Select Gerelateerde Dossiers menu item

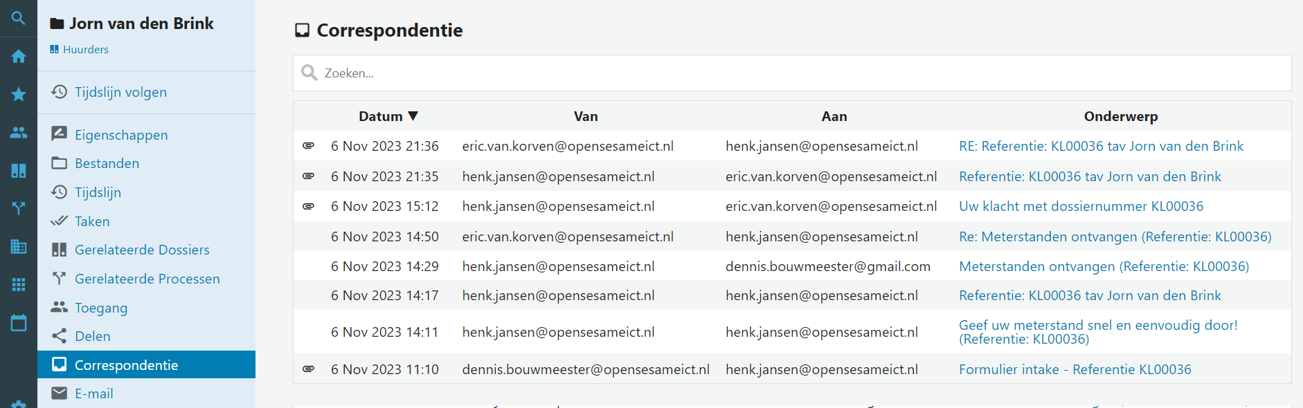click(142, 250)
